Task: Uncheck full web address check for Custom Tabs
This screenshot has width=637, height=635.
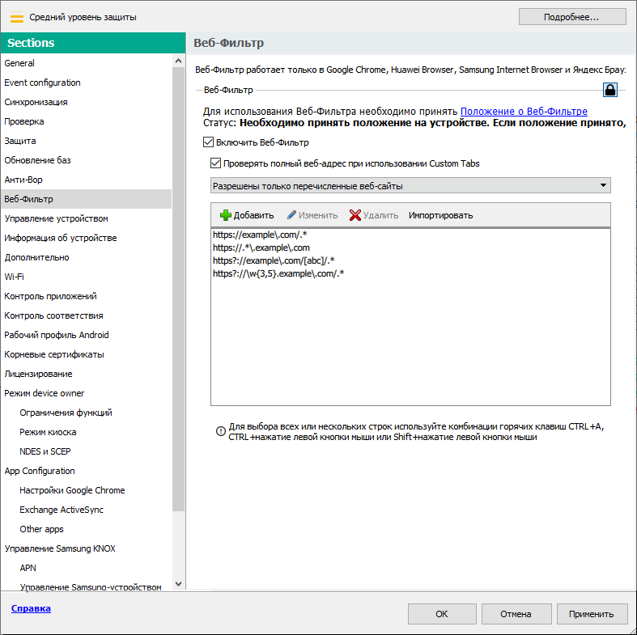Action: 215,163
